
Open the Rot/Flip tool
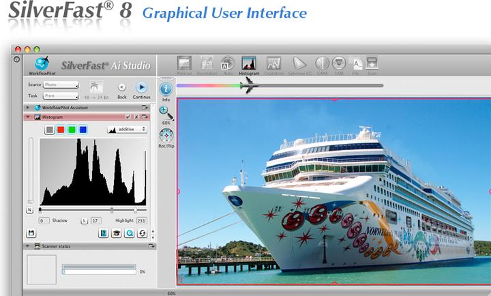[x=166, y=136]
